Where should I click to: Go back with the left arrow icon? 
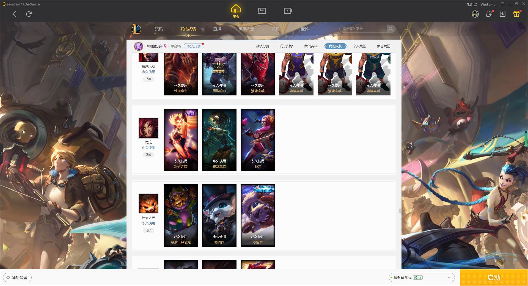pyautogui.click(x=15, y=14)
